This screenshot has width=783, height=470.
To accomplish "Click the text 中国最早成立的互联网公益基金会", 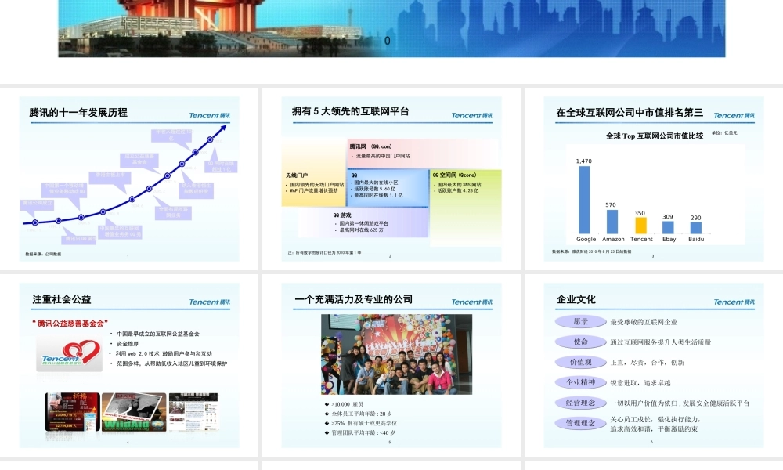I will (158, 334).
